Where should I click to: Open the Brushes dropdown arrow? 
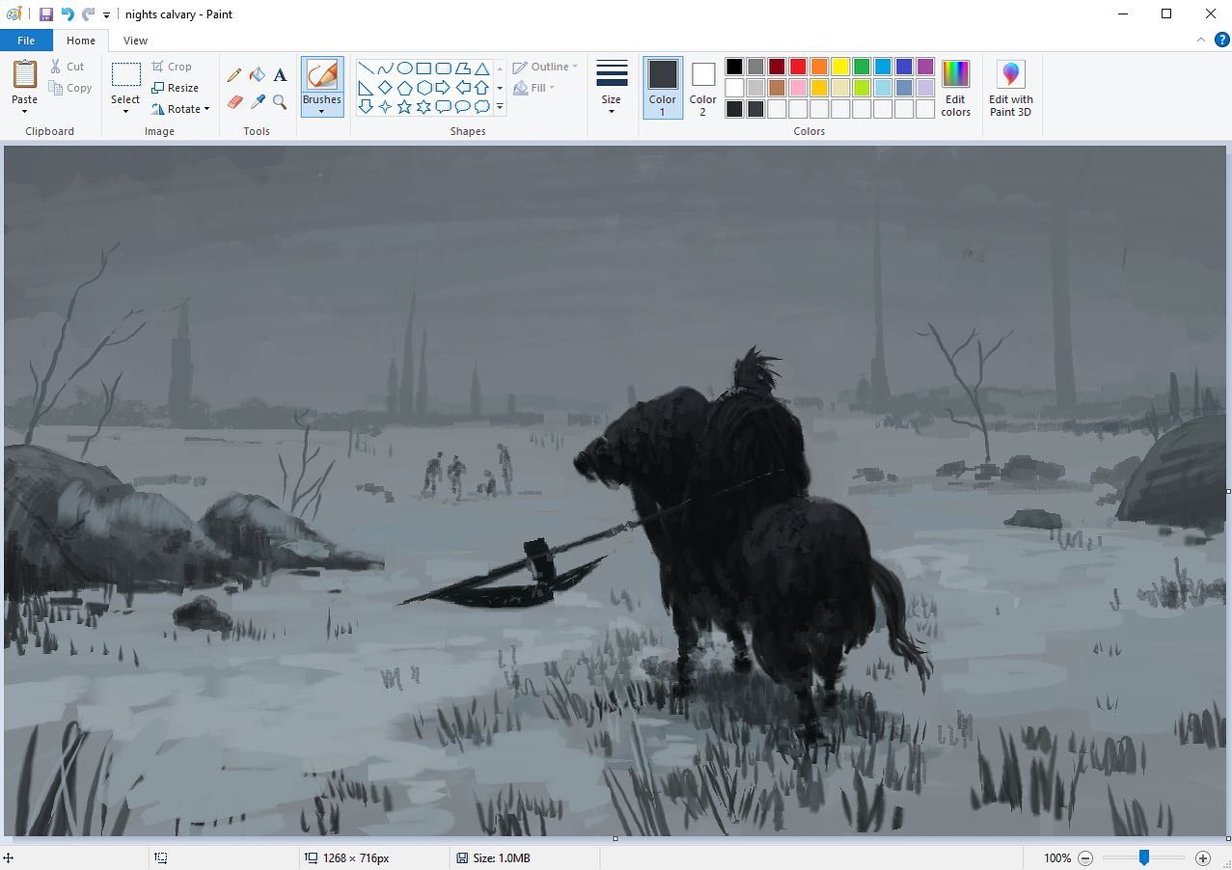point(321,112)
